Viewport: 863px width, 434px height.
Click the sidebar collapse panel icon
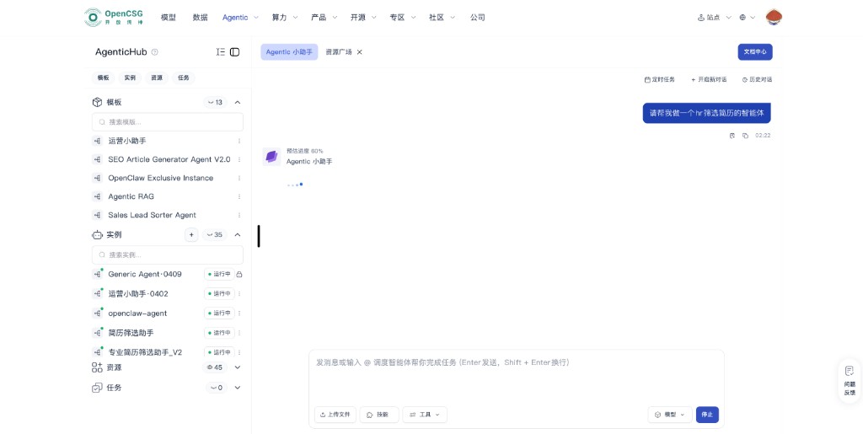point(235,52)
